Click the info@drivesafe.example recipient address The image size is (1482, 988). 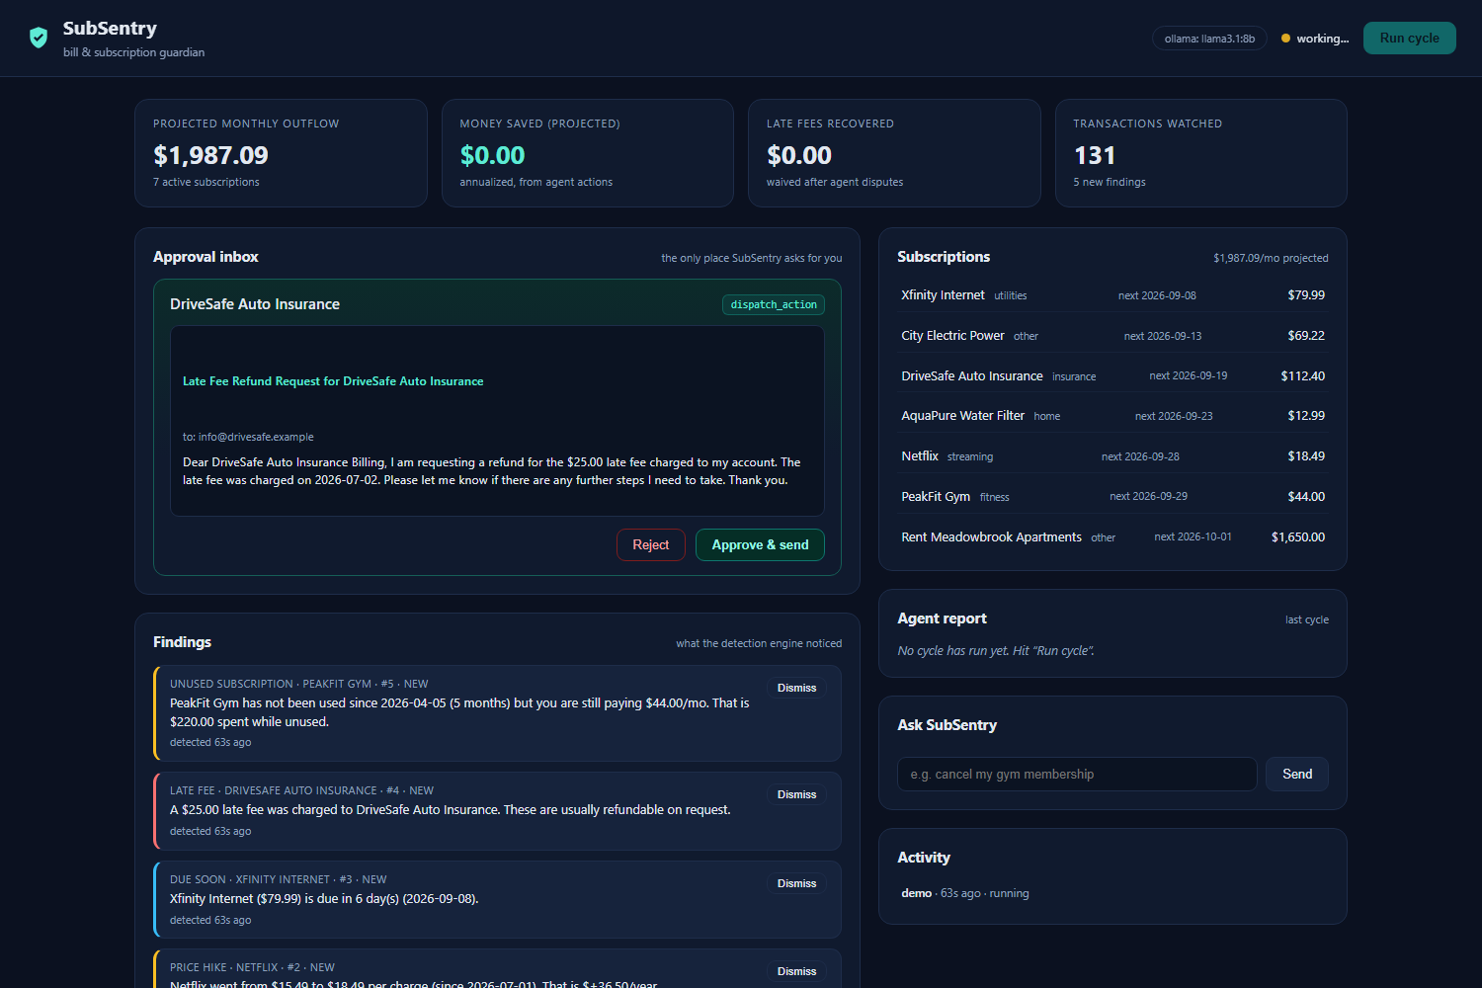(x=256, y=437)
